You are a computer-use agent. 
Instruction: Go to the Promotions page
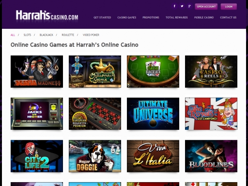click(x=151, y=18)
